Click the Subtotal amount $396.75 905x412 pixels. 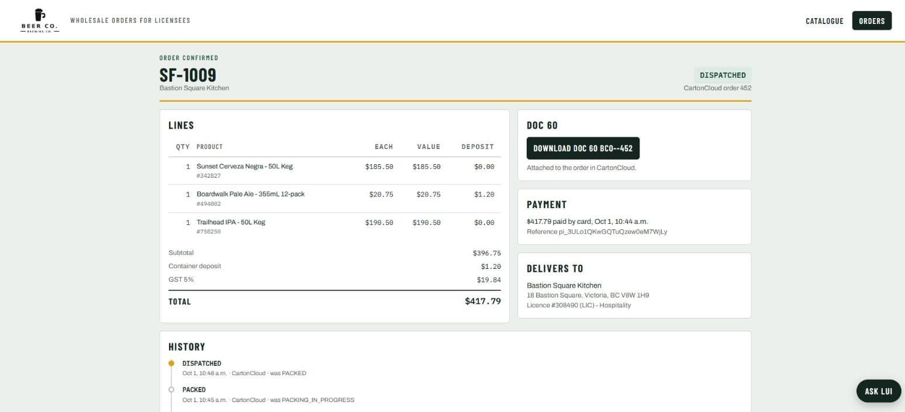click(486, 253)
